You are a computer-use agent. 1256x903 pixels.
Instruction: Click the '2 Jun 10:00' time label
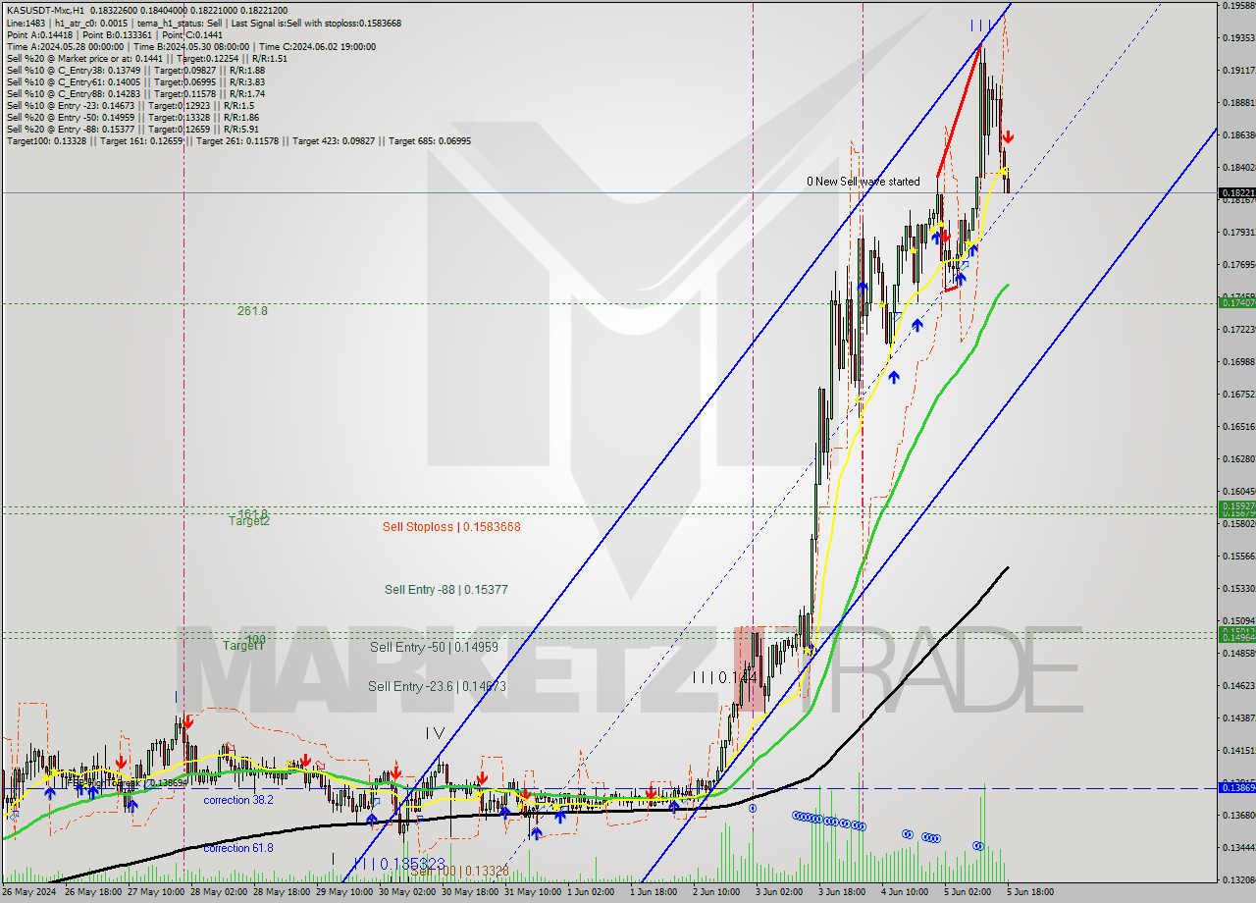(x=718, y=892)
